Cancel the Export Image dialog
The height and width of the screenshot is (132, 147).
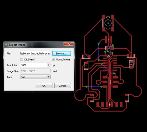point(63,86)
